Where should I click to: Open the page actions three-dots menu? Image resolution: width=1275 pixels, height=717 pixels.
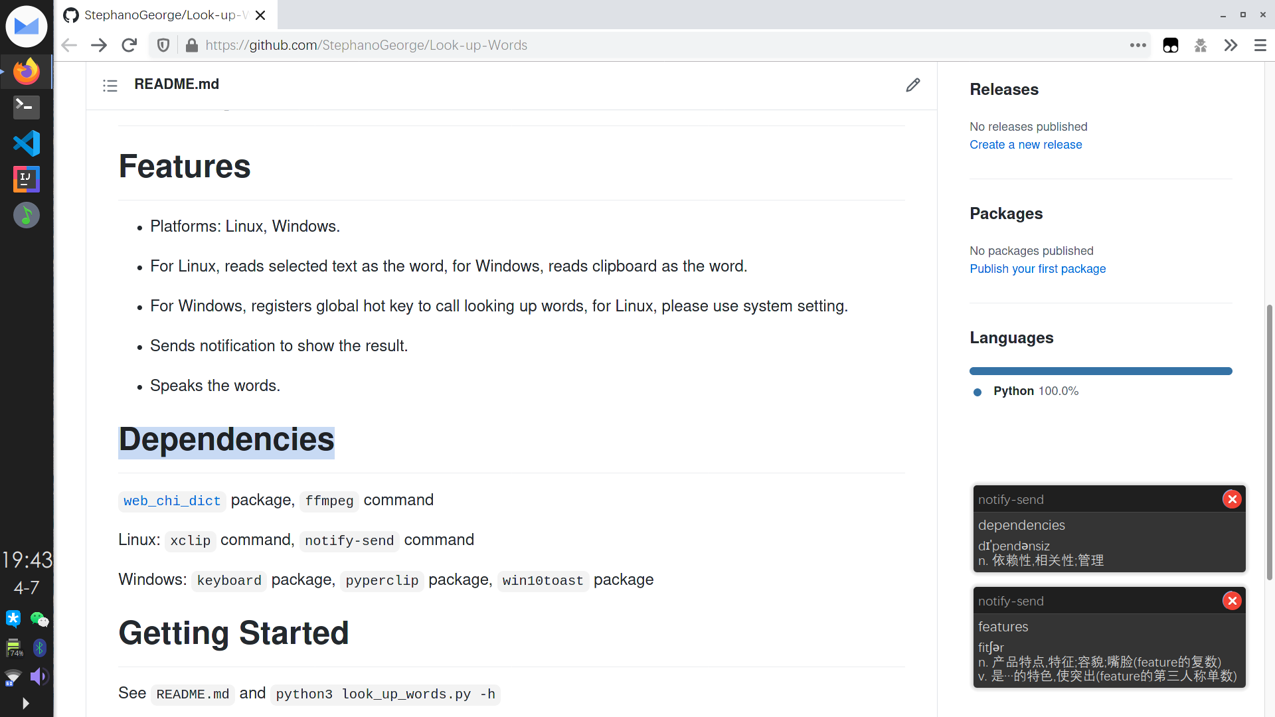(x=1138, y=45)
